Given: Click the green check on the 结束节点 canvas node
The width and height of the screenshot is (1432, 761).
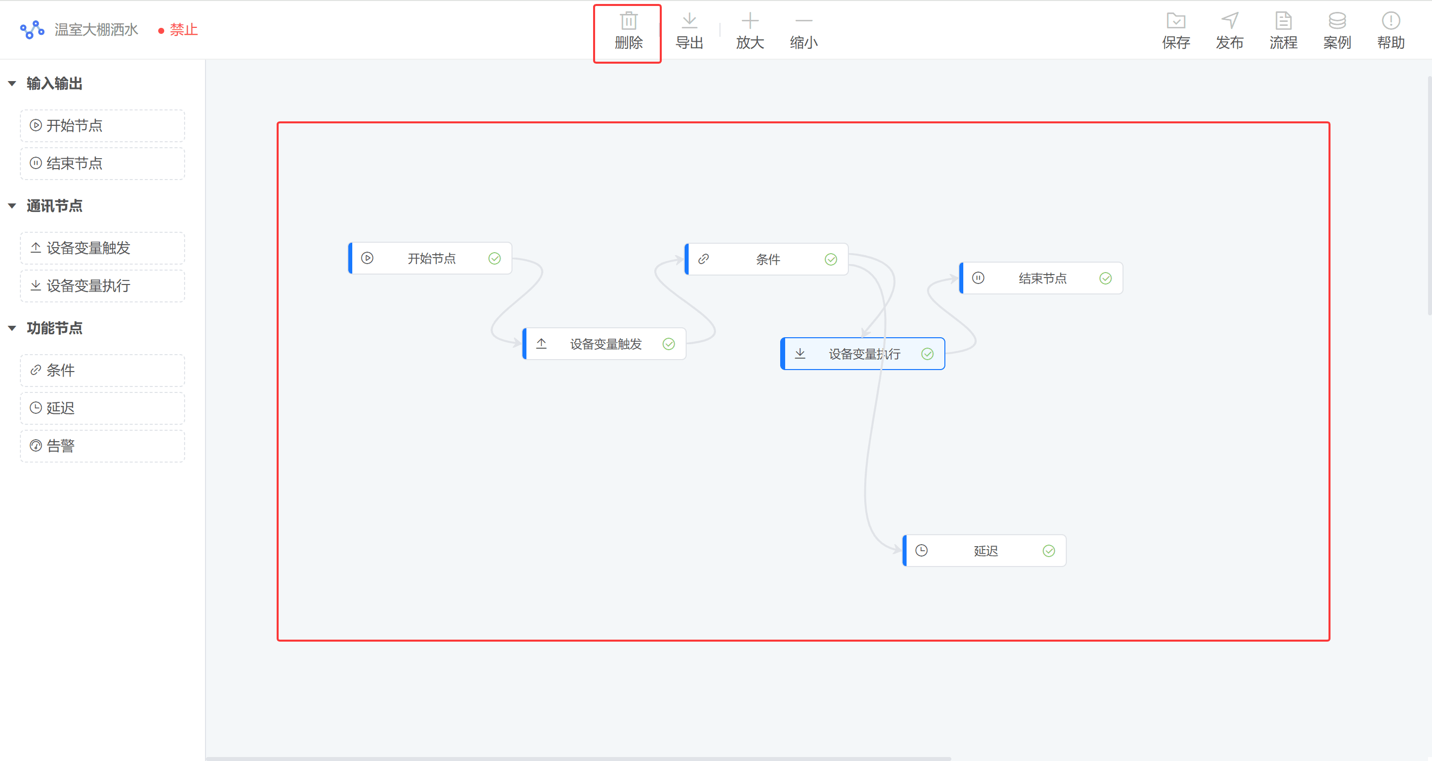Looking at the screenshot, I should pos(1105,279).
